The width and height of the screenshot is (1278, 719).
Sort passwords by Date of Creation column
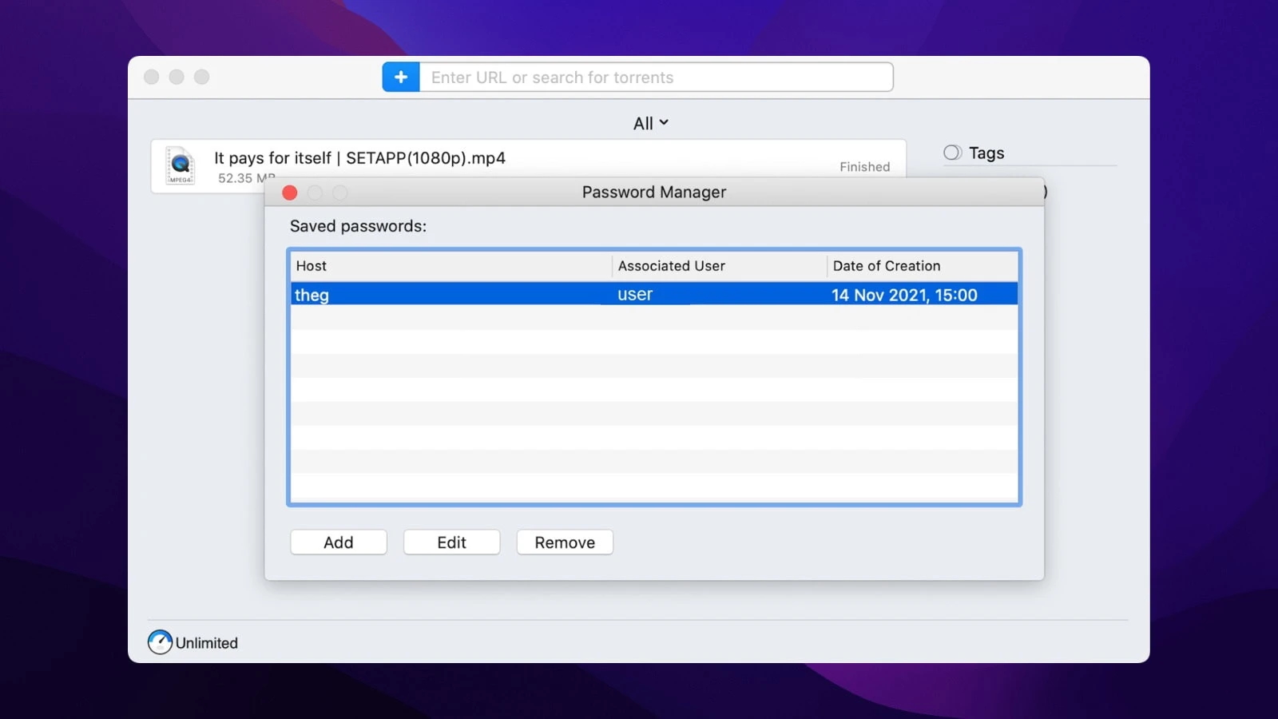tap(887, 265)
